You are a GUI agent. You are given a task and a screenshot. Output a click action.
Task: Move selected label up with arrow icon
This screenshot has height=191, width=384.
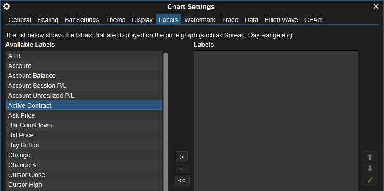pyautogui.click(x=370, y=157)
